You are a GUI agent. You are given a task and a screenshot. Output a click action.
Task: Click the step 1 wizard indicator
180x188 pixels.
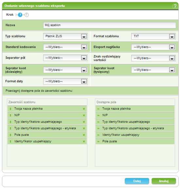click(x=20, y=15)
